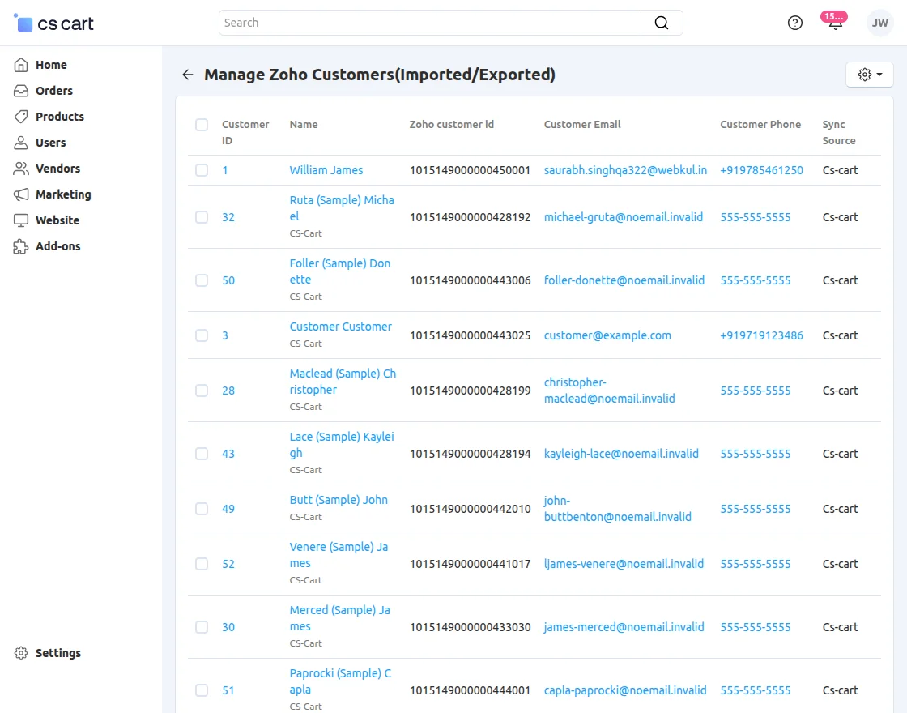Click email customer@example.com
Screen dimensions: 907x713
(607, 335)
